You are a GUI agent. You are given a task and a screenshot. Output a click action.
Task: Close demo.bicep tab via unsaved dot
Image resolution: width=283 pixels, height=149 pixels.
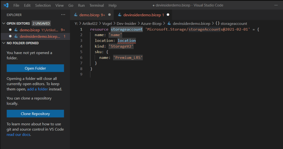[x=109, y=15]
